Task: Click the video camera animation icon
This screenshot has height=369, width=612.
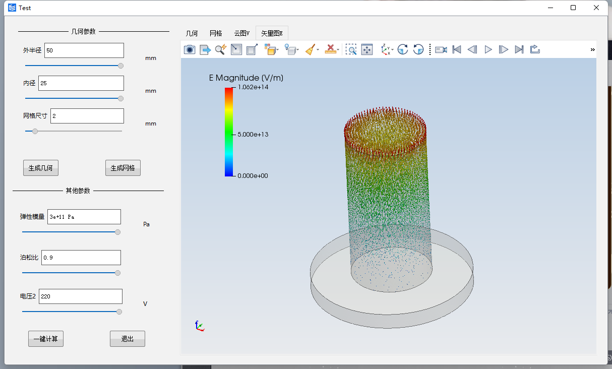Action: [441, 49]
